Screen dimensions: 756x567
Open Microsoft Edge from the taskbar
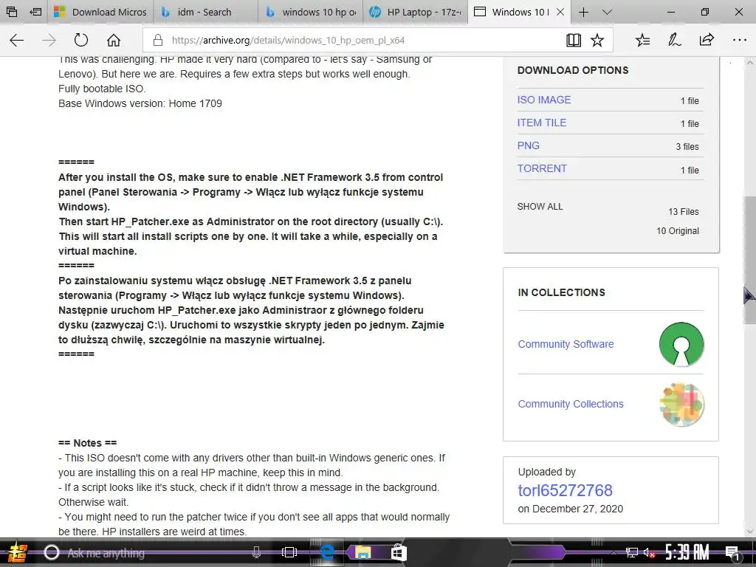pos(327,552)
